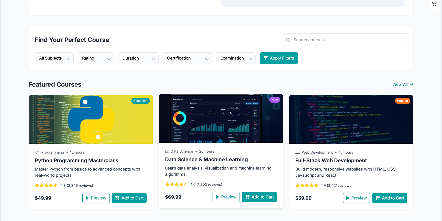Click the New badge on Data Science course

click(274, 100)
